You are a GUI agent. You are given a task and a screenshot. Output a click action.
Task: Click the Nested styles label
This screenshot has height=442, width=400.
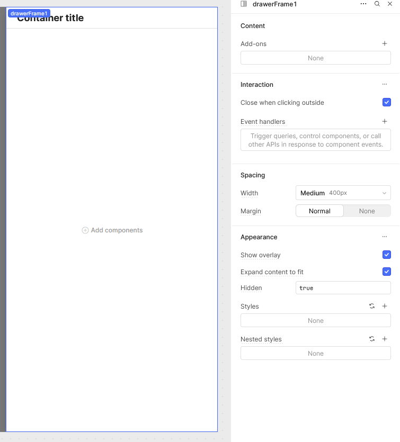(x=261, y=339)
